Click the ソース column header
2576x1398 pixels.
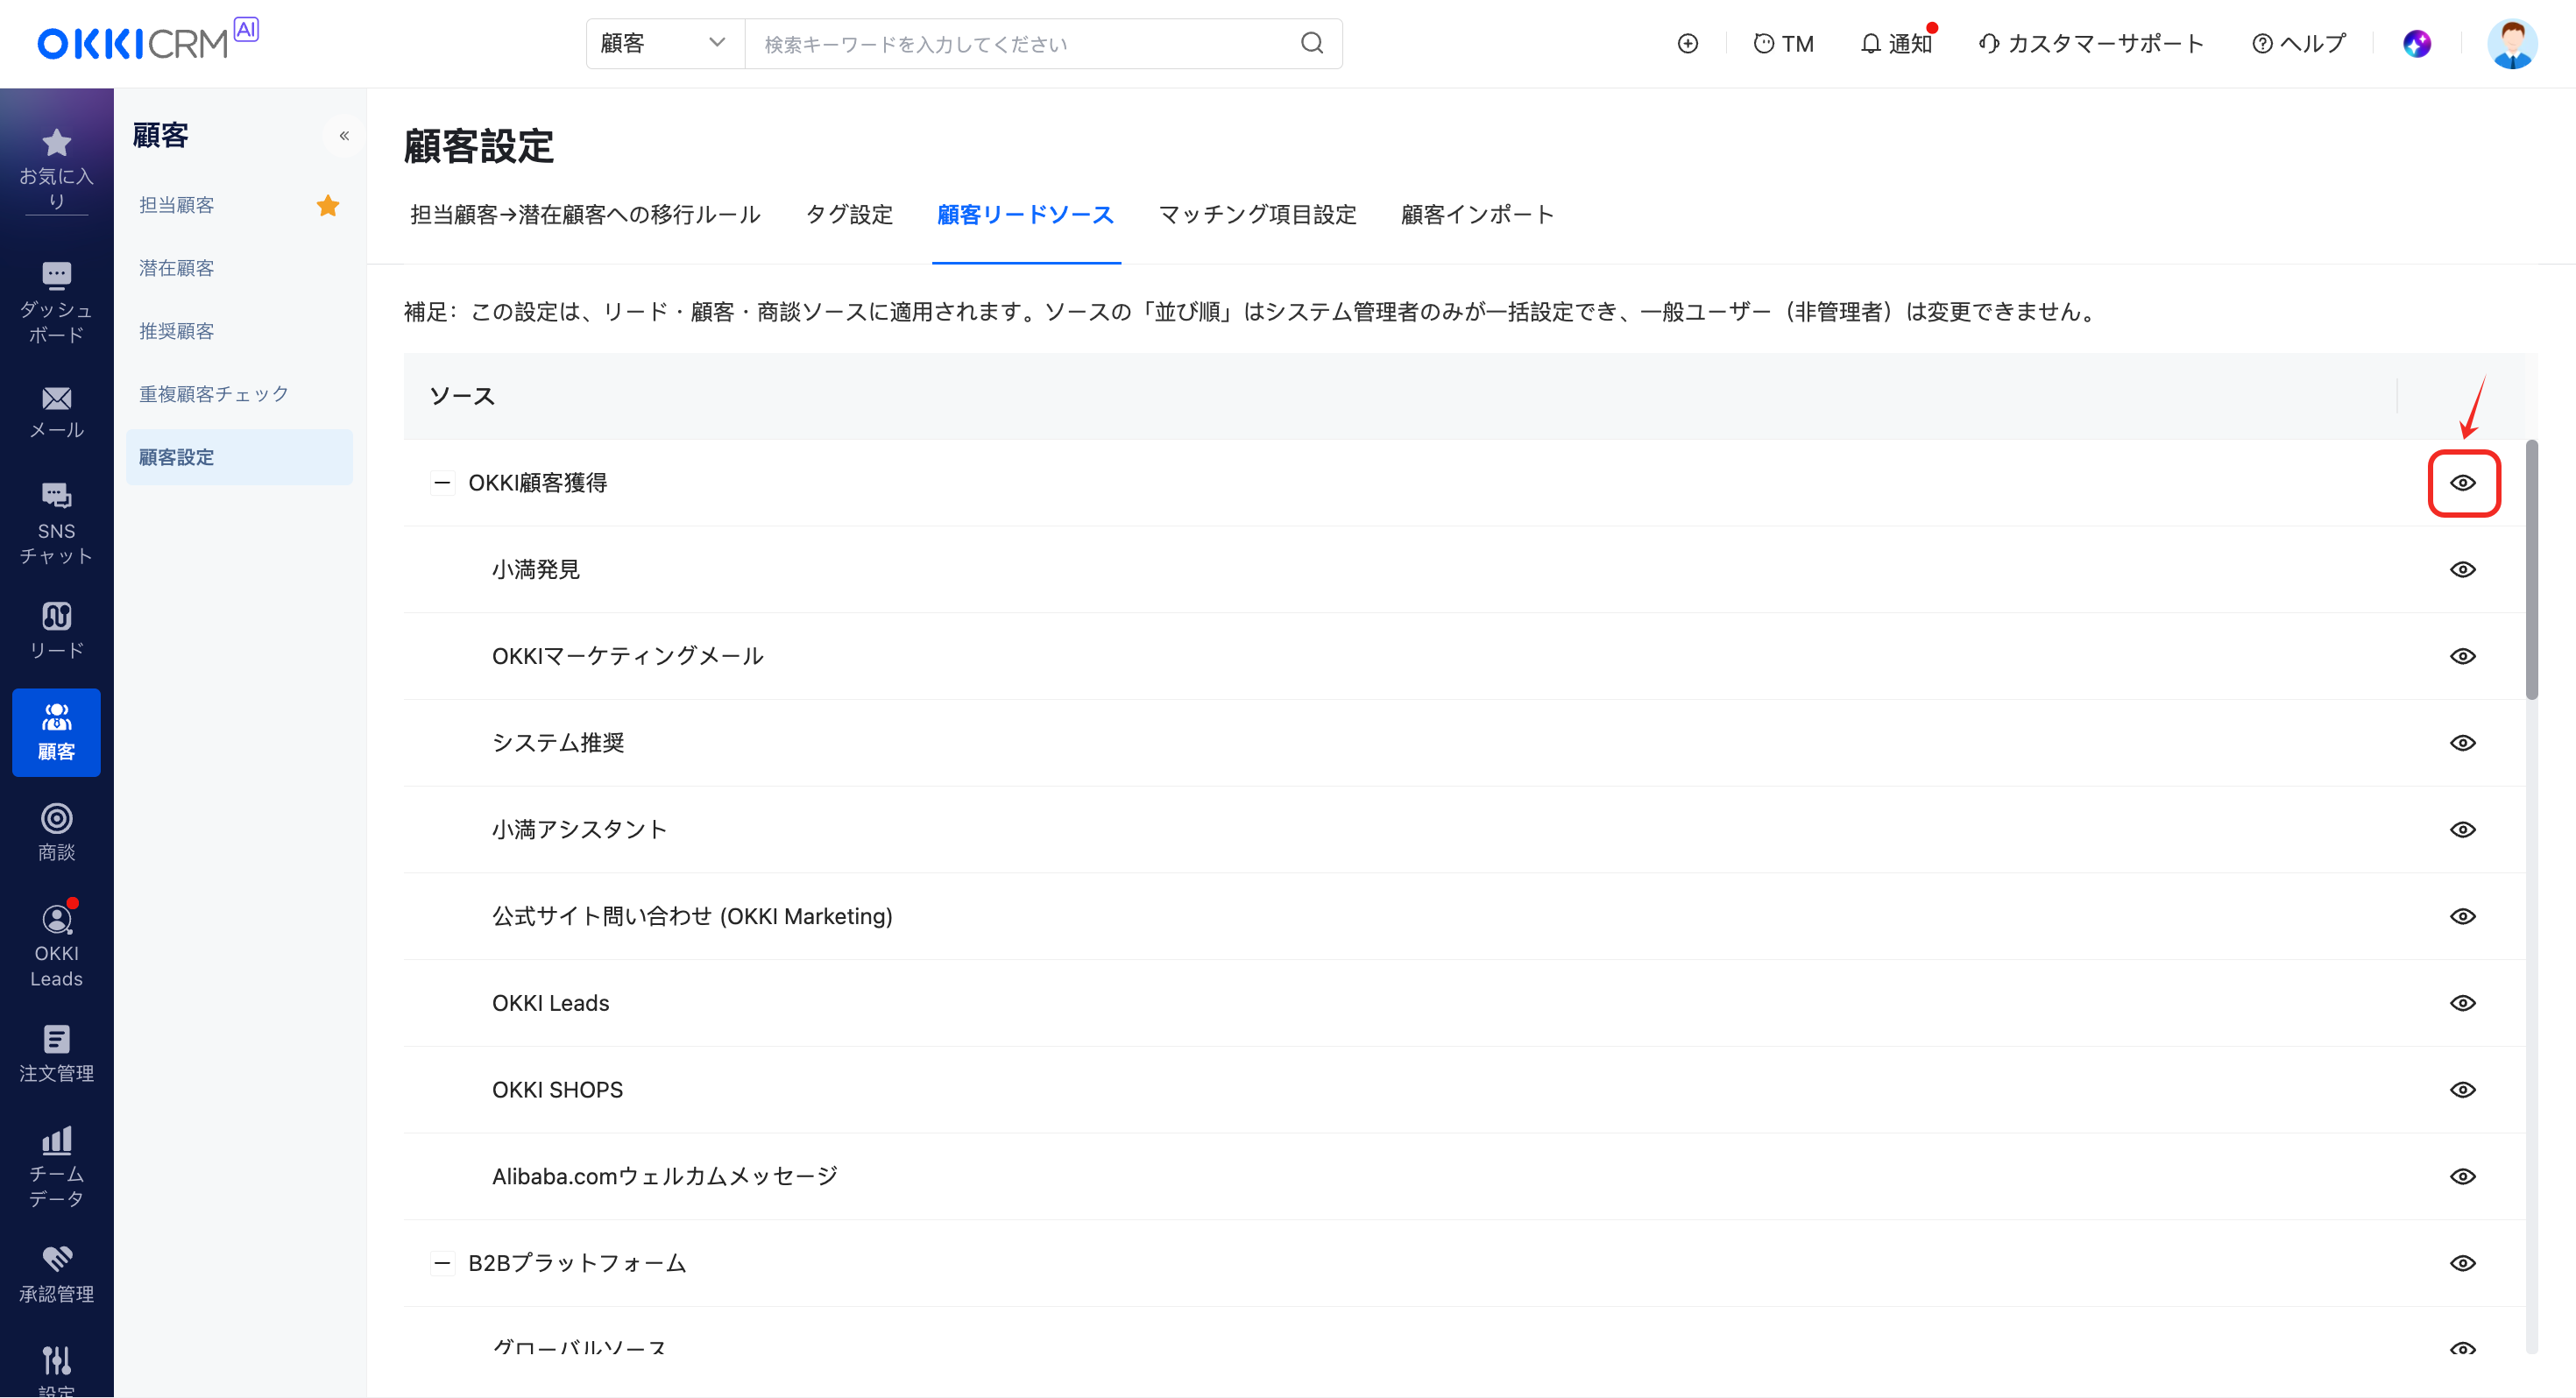462,396
